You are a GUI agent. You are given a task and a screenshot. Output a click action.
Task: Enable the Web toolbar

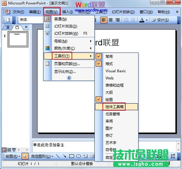pos(116,78)
